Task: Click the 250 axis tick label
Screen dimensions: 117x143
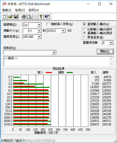Action: pyautogui.click(x=50, y=130)
